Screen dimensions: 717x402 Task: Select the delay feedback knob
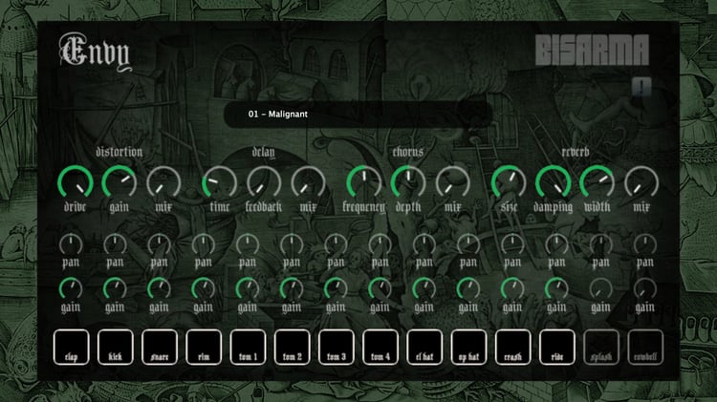tap(264, 182)
